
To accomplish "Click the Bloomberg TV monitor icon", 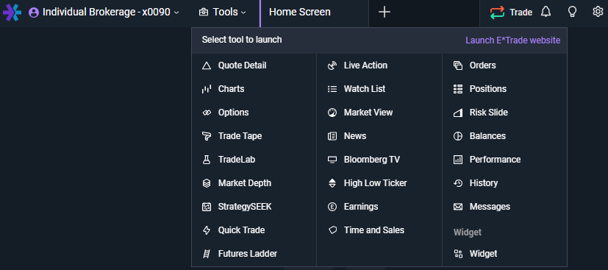I will [332, 160].
